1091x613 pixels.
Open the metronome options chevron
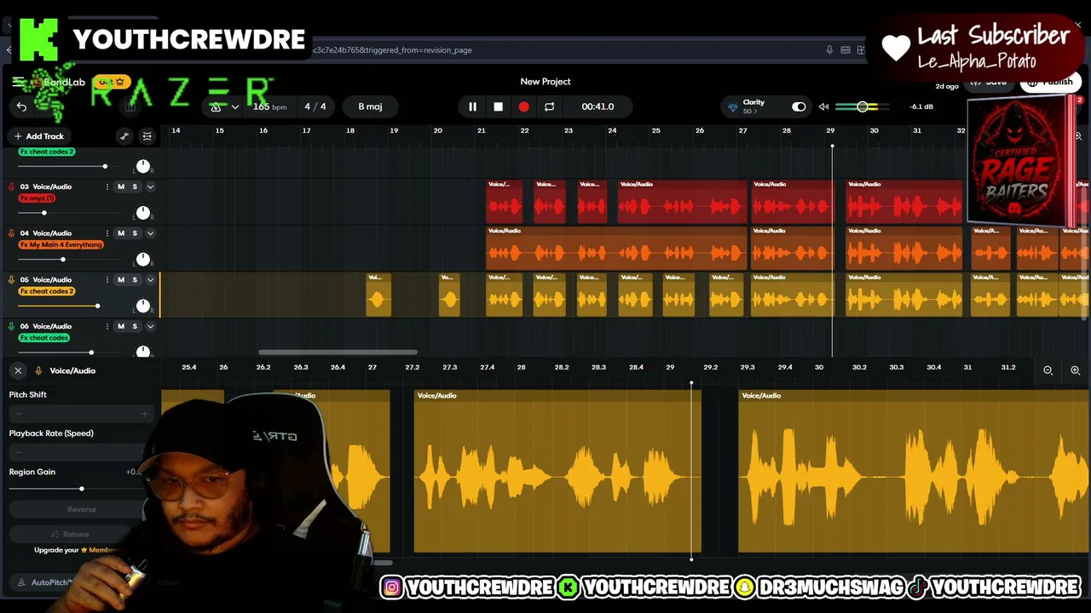(234, 106)
